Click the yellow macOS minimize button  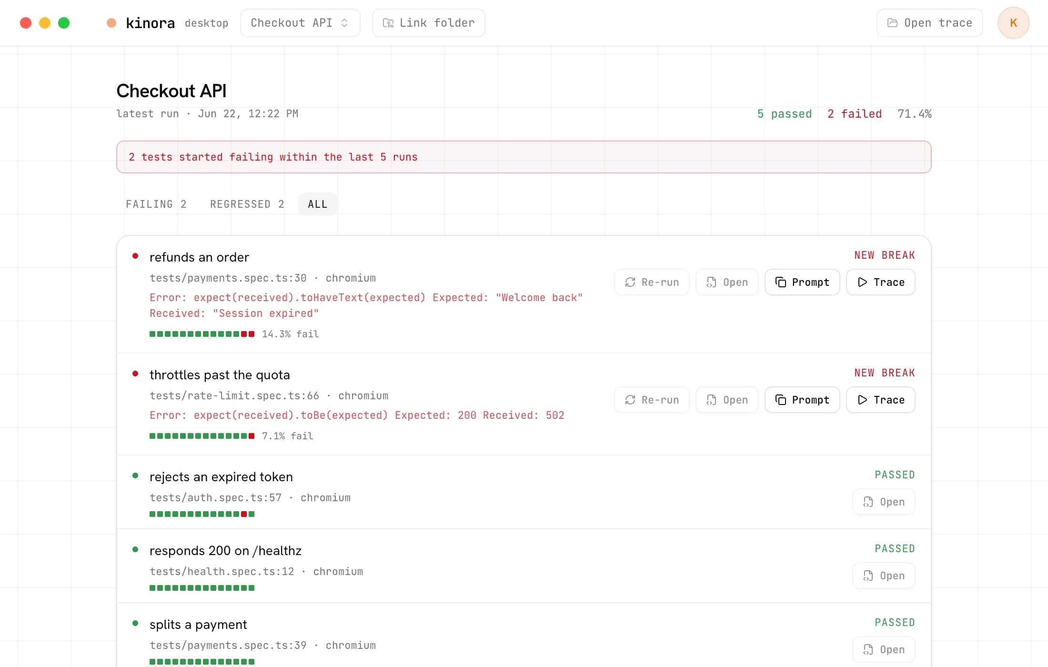[45, 23]
